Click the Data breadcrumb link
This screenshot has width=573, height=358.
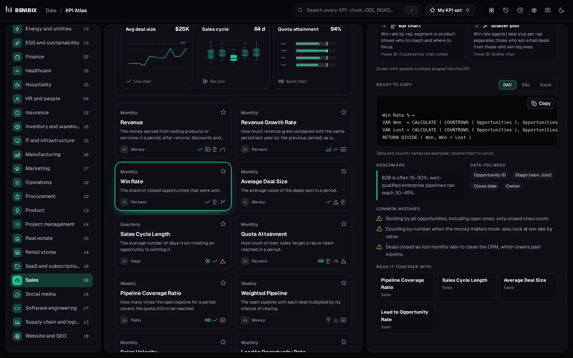[51, 10]
